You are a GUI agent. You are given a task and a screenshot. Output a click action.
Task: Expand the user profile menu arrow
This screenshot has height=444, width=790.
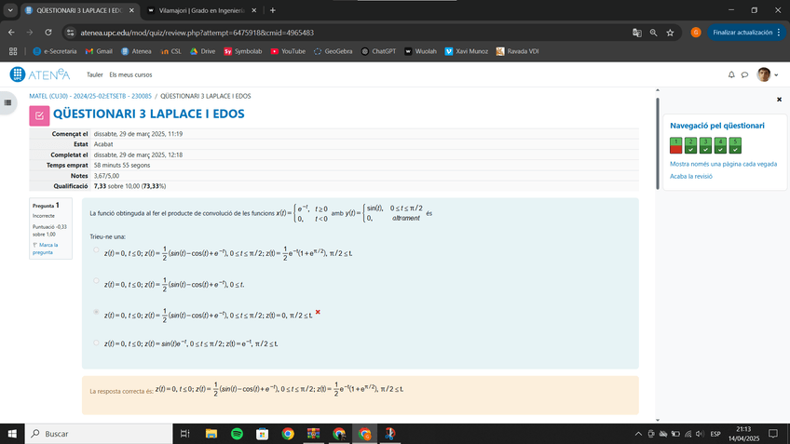click(x=776, y=74)
